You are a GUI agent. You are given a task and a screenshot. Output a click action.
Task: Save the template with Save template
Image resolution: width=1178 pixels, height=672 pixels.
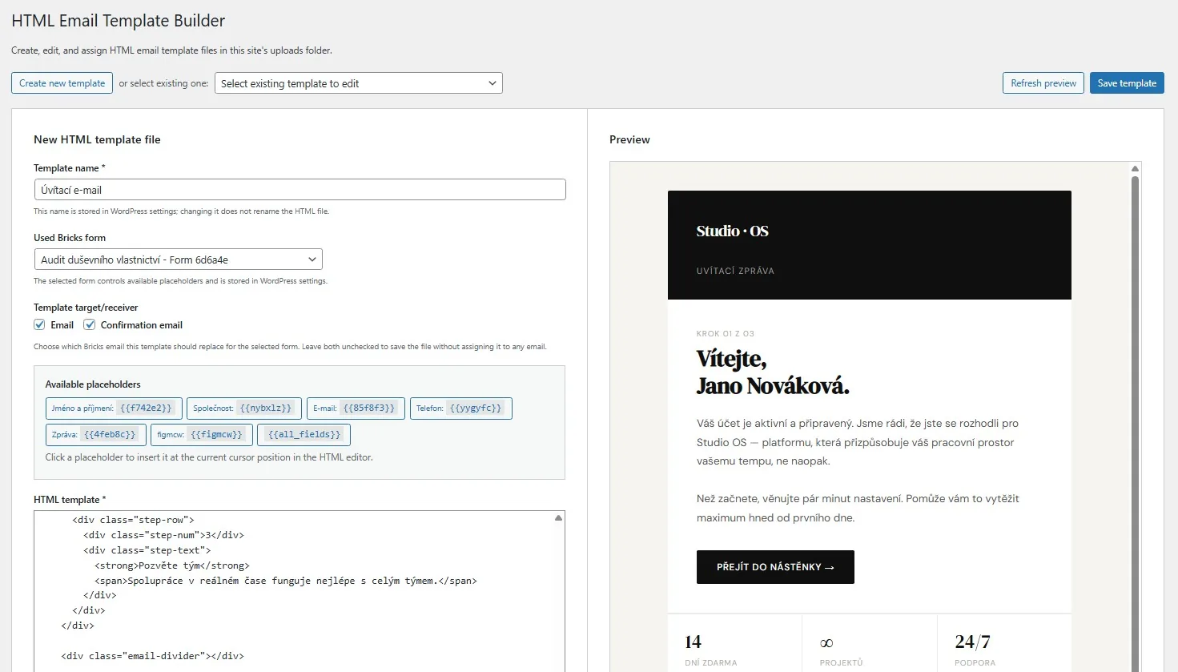tap(1126, 83)
